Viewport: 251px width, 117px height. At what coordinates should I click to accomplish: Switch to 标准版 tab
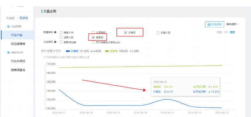(x=24, y=18)
